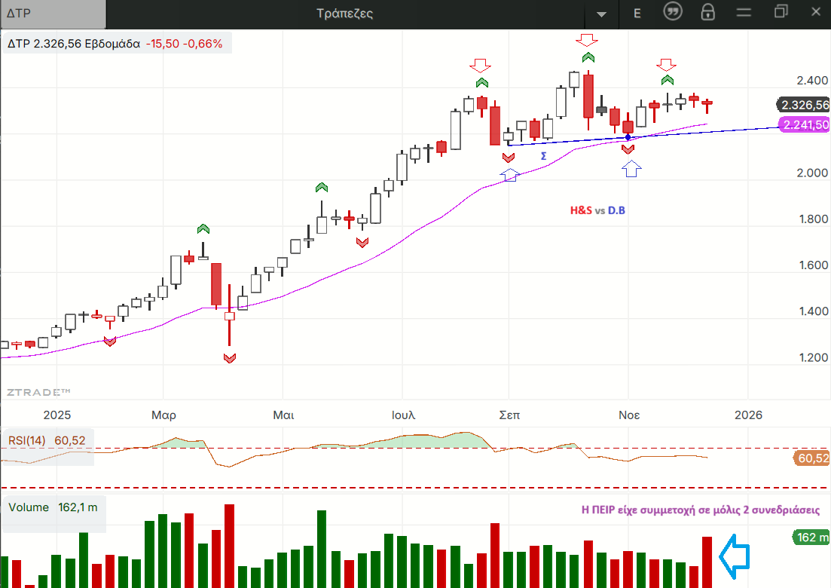Click the quotes icon in title bar

(x=673, y=13)
